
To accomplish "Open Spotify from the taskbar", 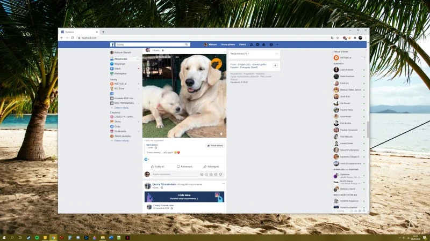I will pos(37,238).
